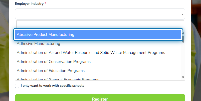Screen dimensions: 201x101
Task: Click the red required asterisk beside Employer Industry
Action: tap(45, 4)
